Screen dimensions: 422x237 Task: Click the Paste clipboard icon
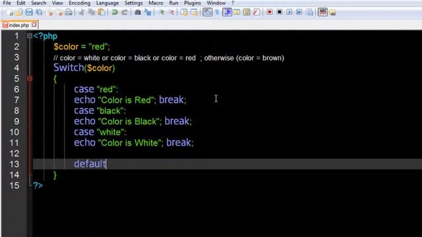click(102, 13)
